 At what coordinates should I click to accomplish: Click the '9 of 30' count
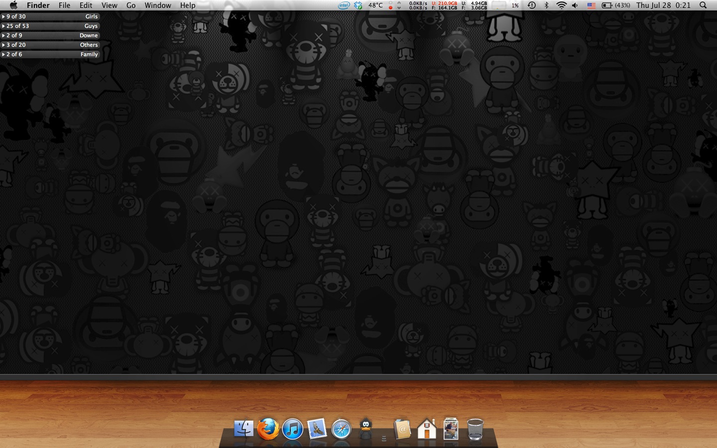[16, 16]
